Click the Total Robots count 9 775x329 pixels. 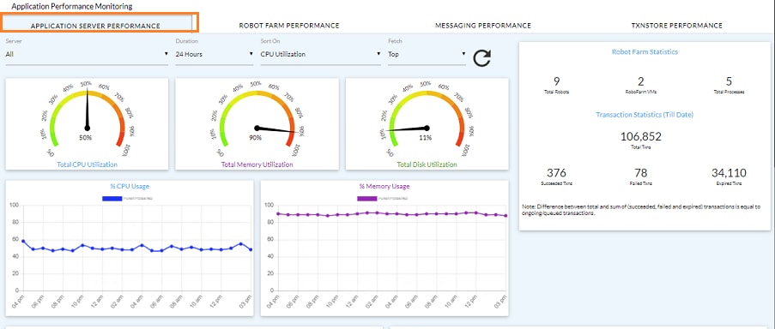coord(557,81)
